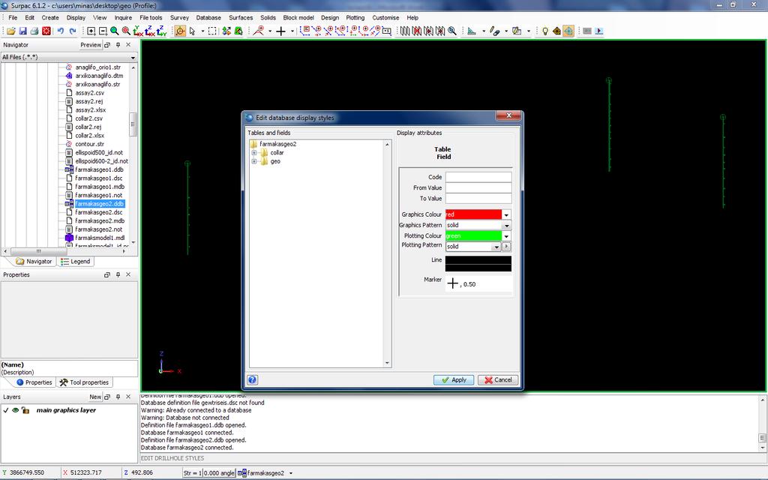The height and width of the screenshot is (480, 768).
Task: Click the Save disk icon
Action: [22, 31]
